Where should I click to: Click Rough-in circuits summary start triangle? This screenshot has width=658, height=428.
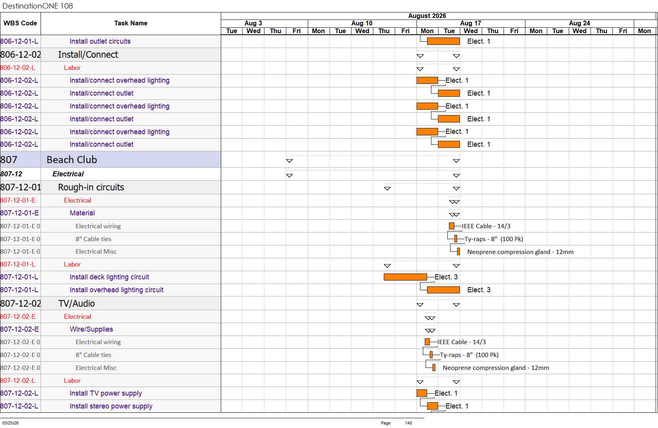click(x=387, y=188)
